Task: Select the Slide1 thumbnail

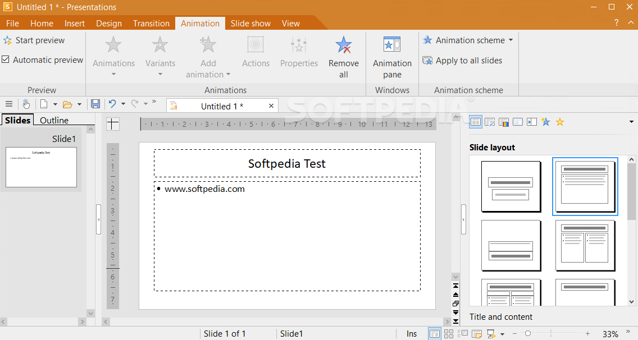Action: [x=41, y=167]
